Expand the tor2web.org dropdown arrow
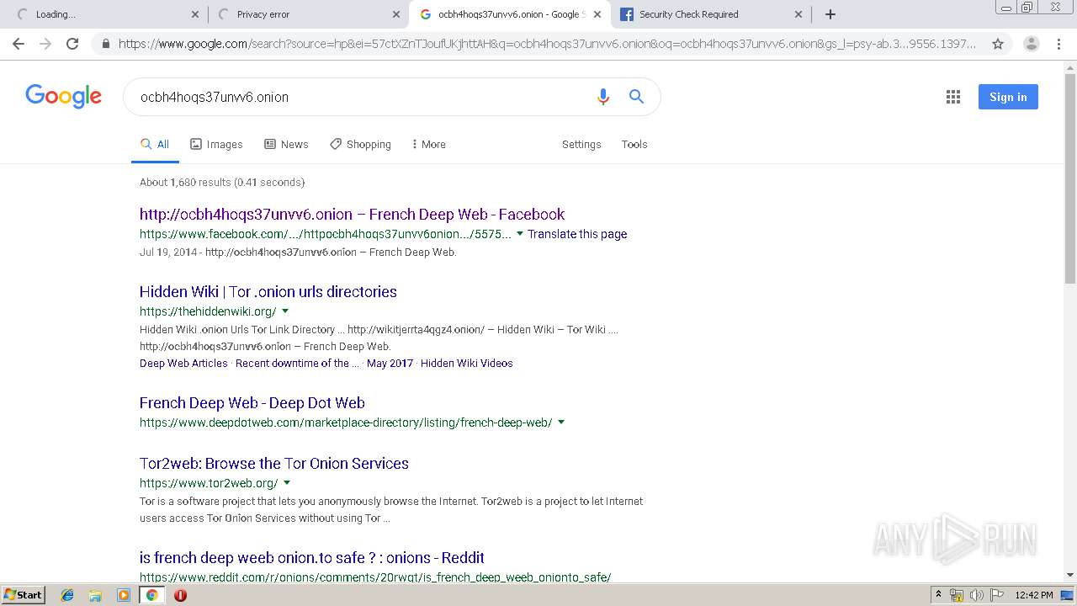 [287, 483]
